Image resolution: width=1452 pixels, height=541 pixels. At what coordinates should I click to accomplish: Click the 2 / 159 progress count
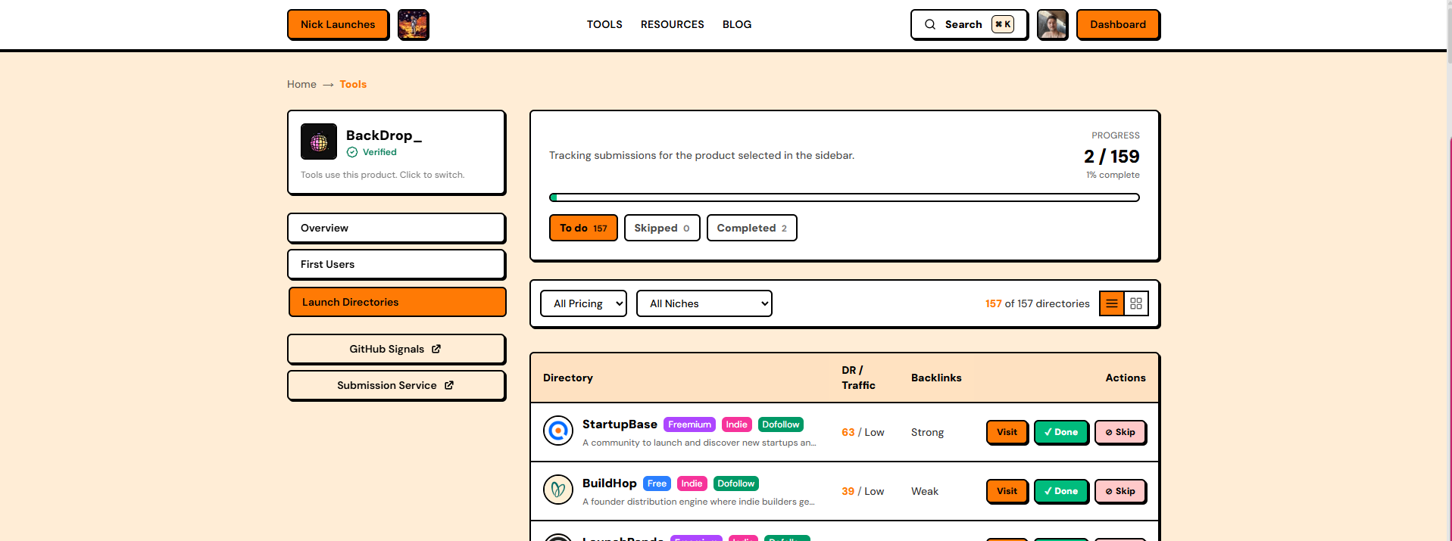(1111, 157)
